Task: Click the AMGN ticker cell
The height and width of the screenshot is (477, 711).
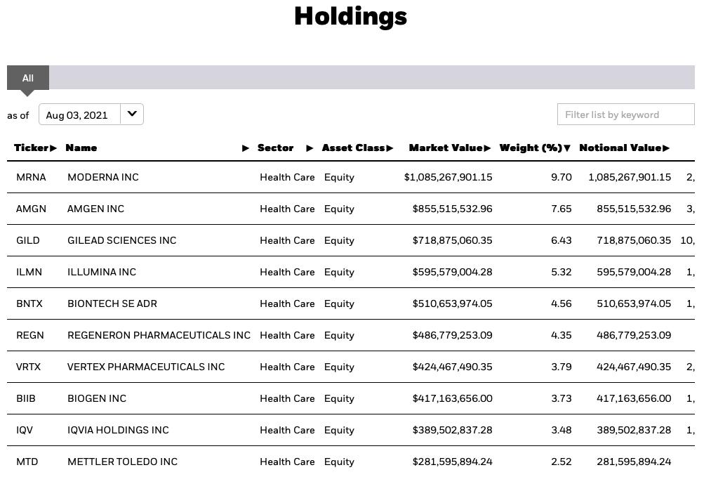Action: pyautogui.click(x=31, y=209)
